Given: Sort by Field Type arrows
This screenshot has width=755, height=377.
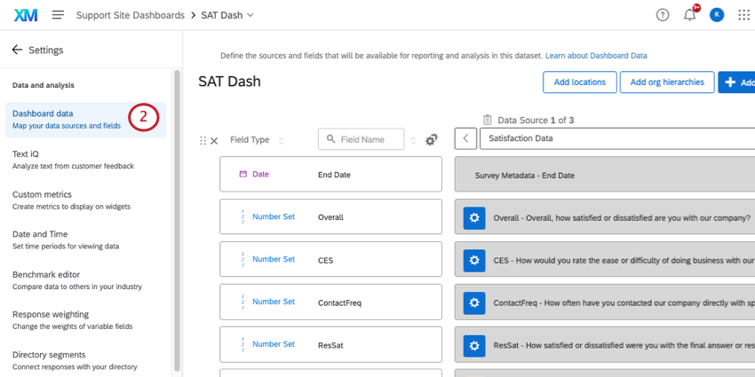Looking at the screenshot, I should [282, 140].
